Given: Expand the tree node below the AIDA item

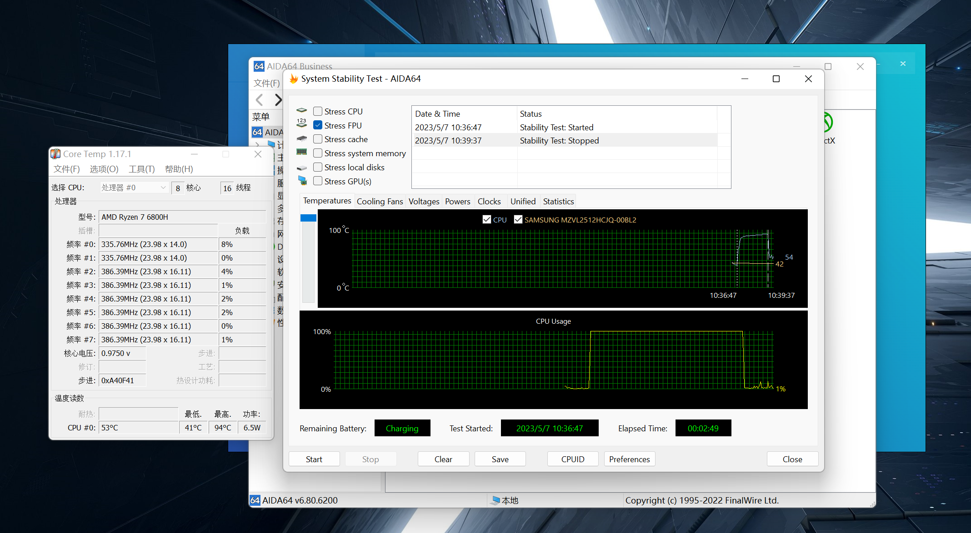Looking at the screenshot, I should point(257,145).
